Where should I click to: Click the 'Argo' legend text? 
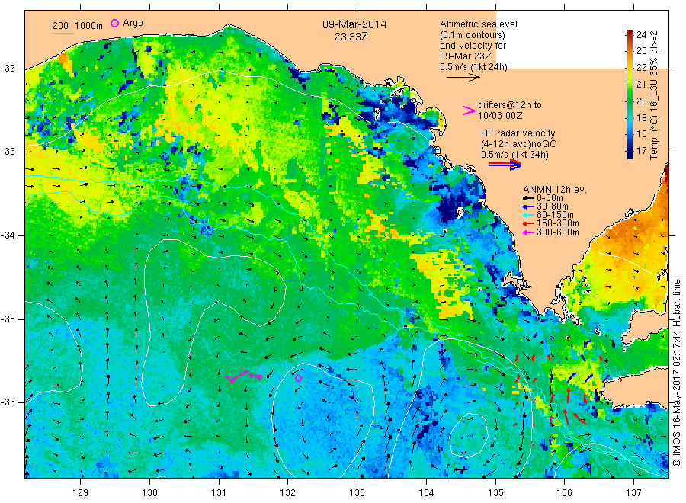click(133, 23)
